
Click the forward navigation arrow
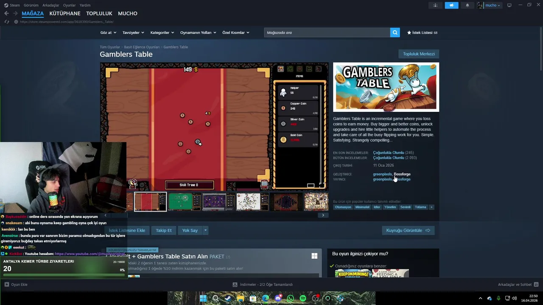point(15,14)
